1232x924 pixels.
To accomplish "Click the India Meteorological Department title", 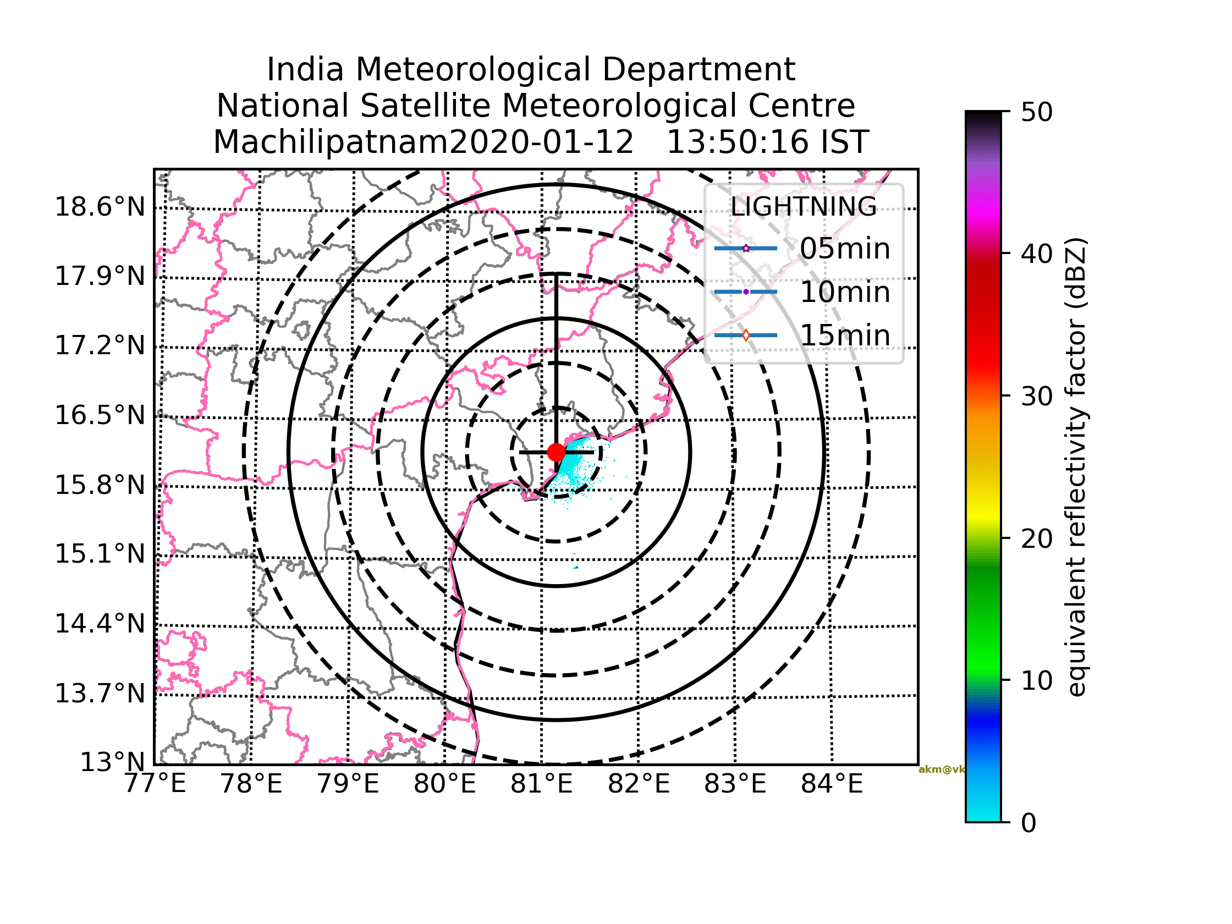I will [531, 70].
